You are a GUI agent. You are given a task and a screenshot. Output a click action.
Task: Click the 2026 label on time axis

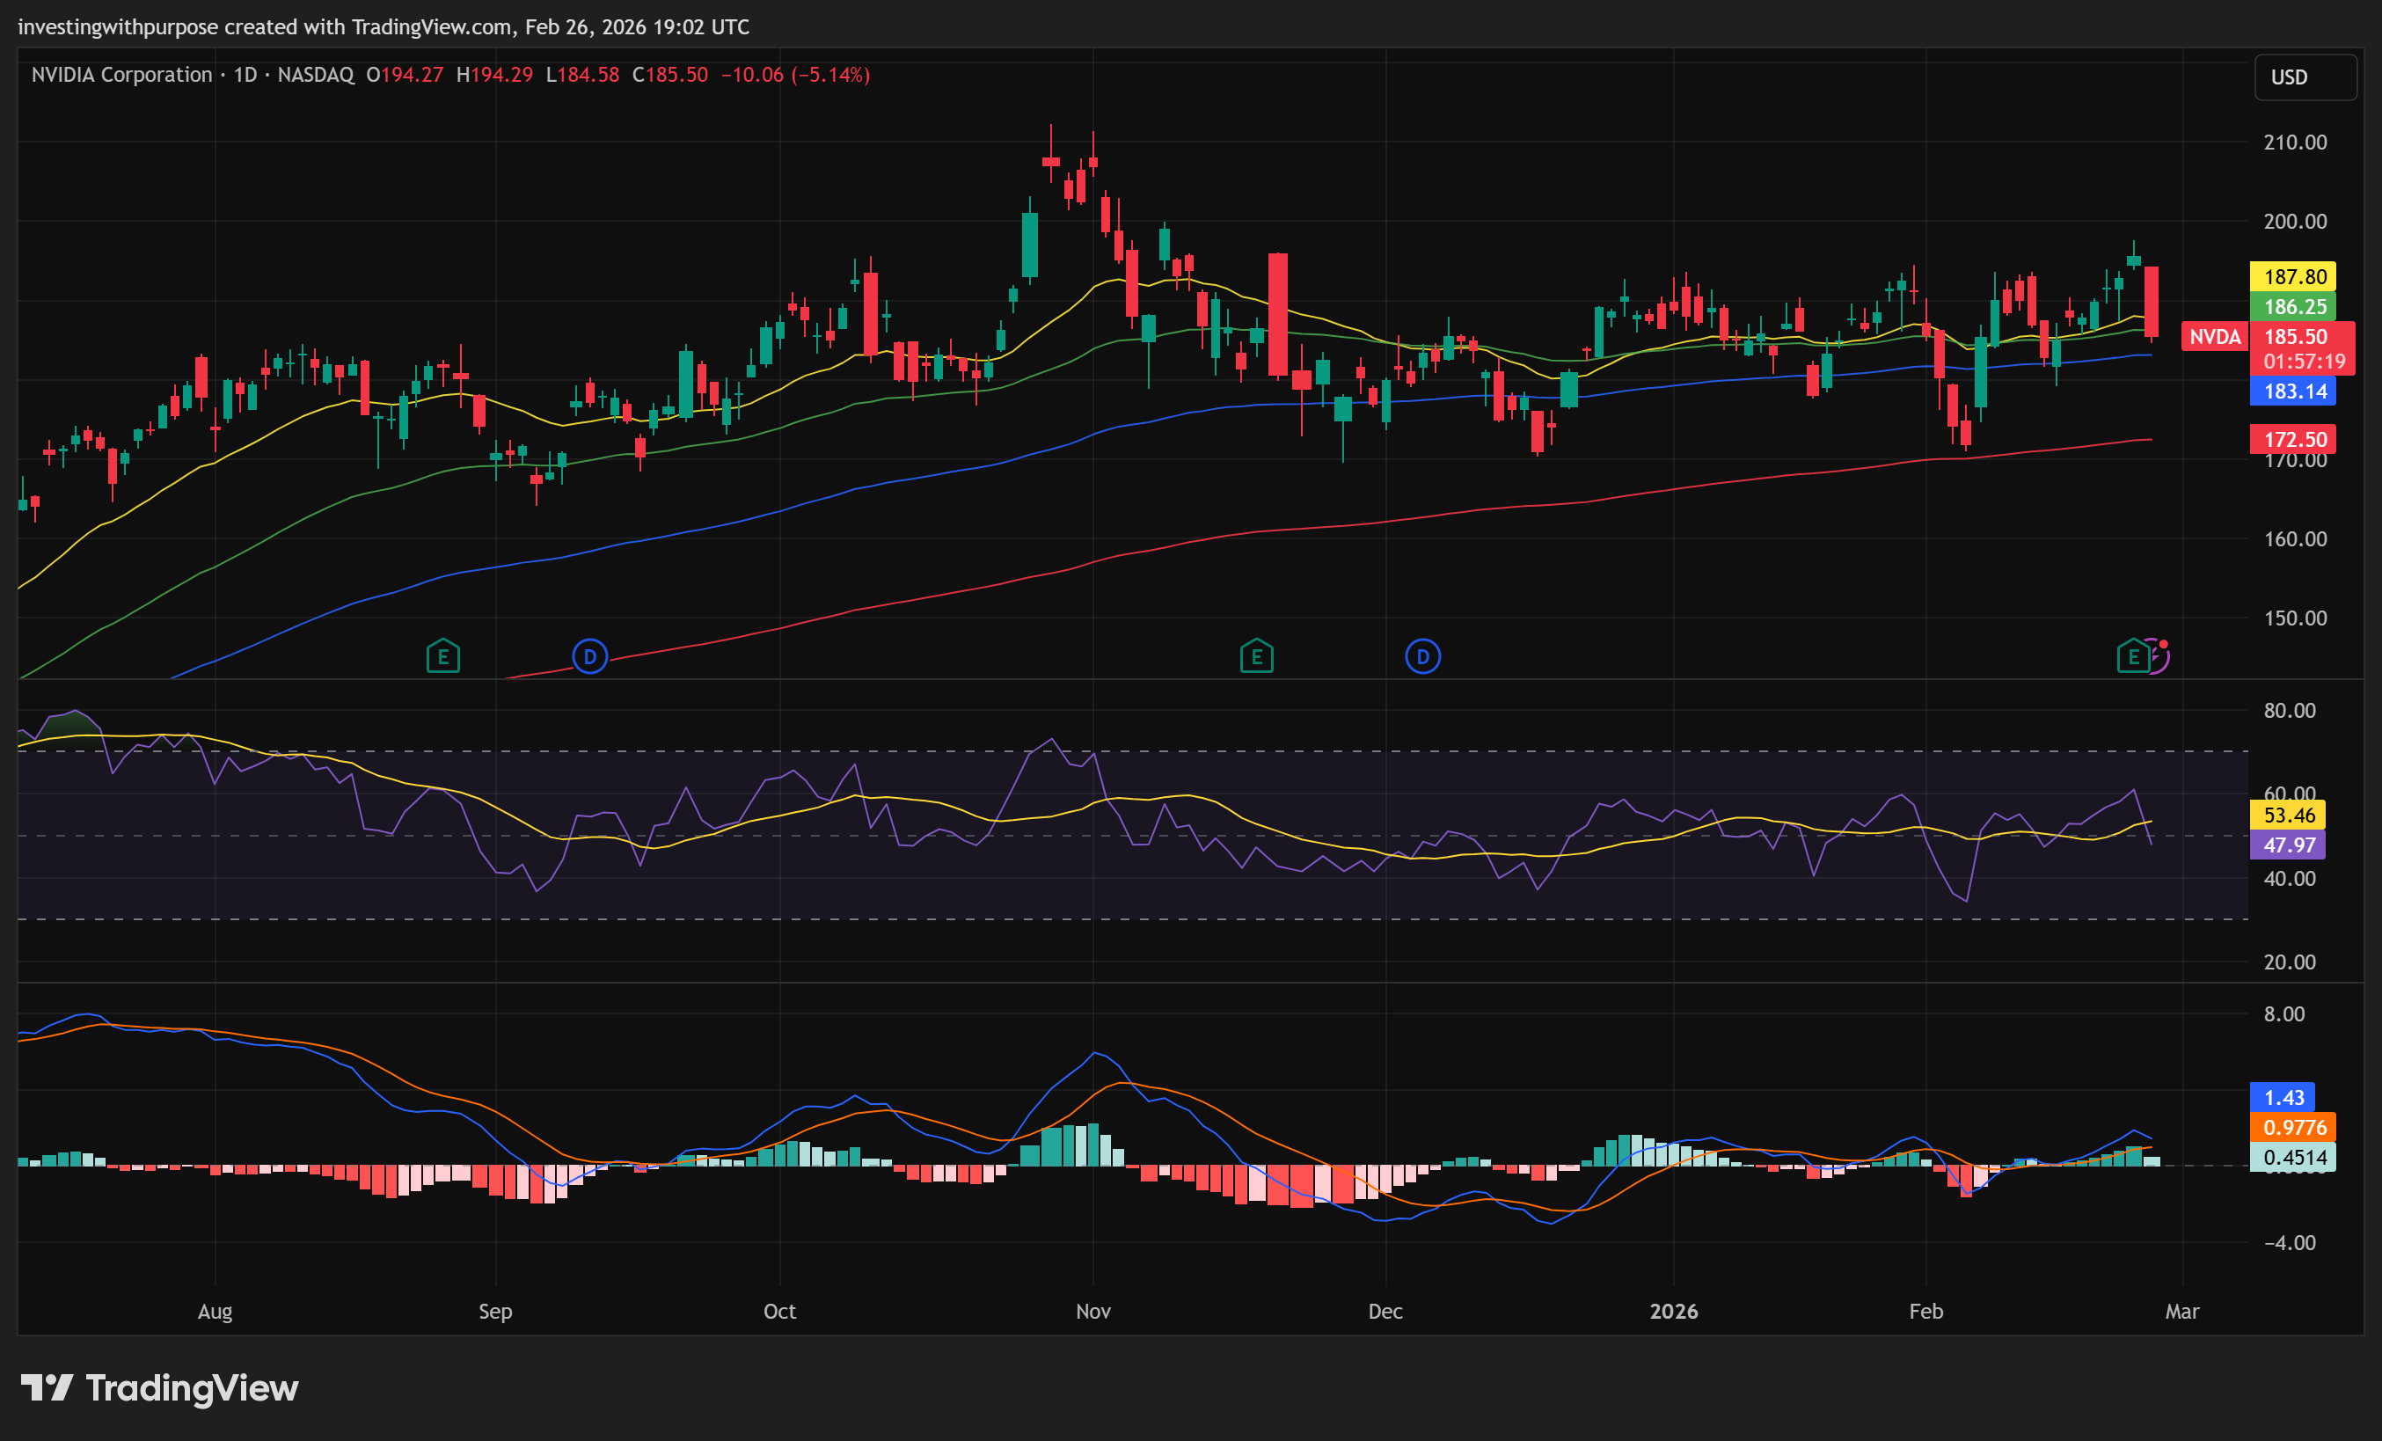(x=1673, y=1312)
